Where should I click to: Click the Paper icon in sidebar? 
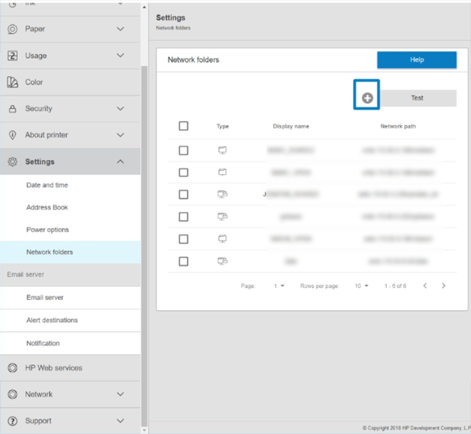pyautogui.click(x=13, y=29)
